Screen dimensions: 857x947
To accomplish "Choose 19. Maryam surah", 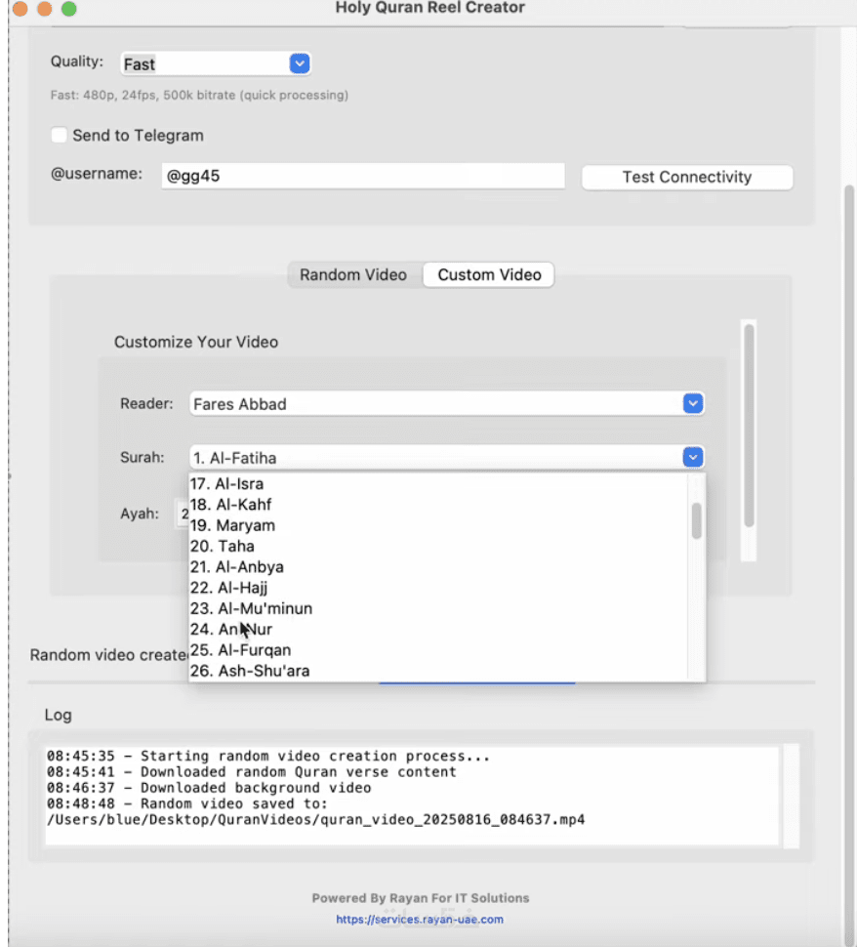I will pyautogui.click(x=438, y=525).
